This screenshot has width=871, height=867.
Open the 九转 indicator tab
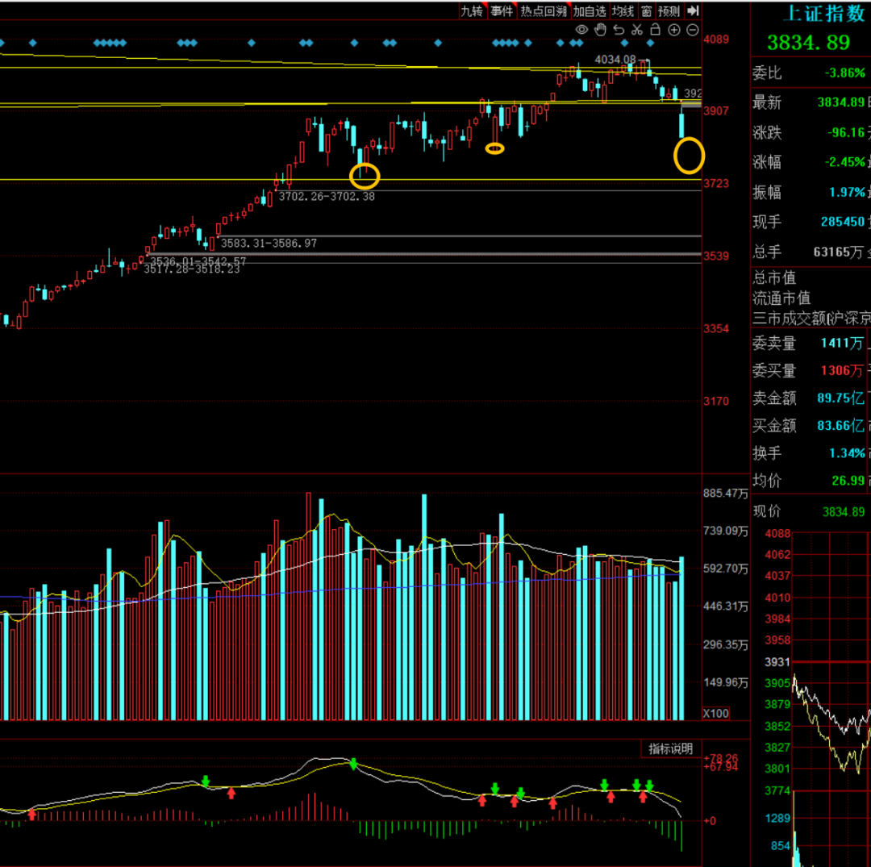click(x=472, y=10)
